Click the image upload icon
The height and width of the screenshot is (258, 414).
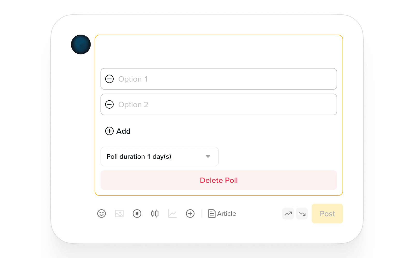119,214
